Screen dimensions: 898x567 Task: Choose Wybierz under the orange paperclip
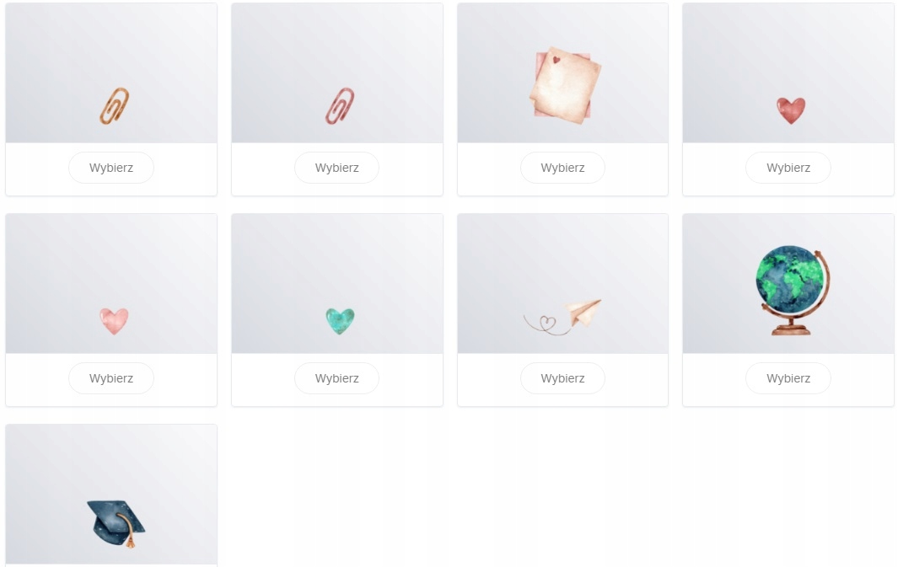[111, 168]
